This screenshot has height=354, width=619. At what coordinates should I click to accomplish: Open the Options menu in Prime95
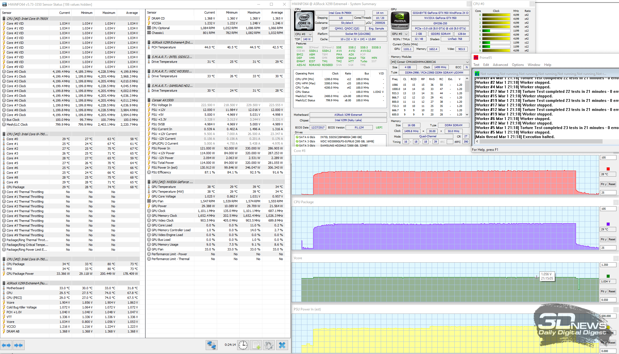(518, 65)
